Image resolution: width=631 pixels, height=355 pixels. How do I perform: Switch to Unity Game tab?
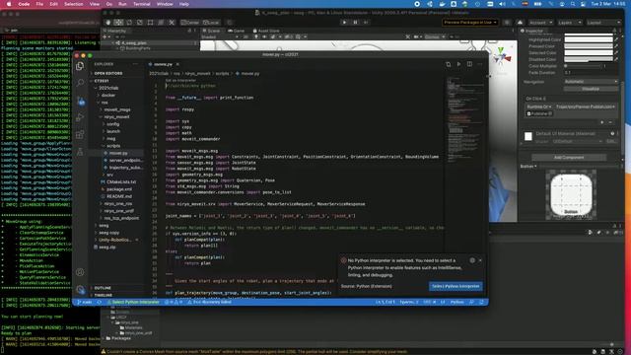237,31
